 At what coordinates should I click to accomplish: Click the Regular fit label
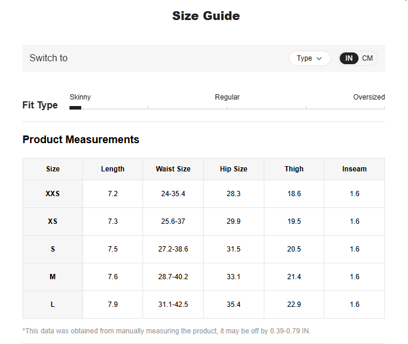(227, 97)
